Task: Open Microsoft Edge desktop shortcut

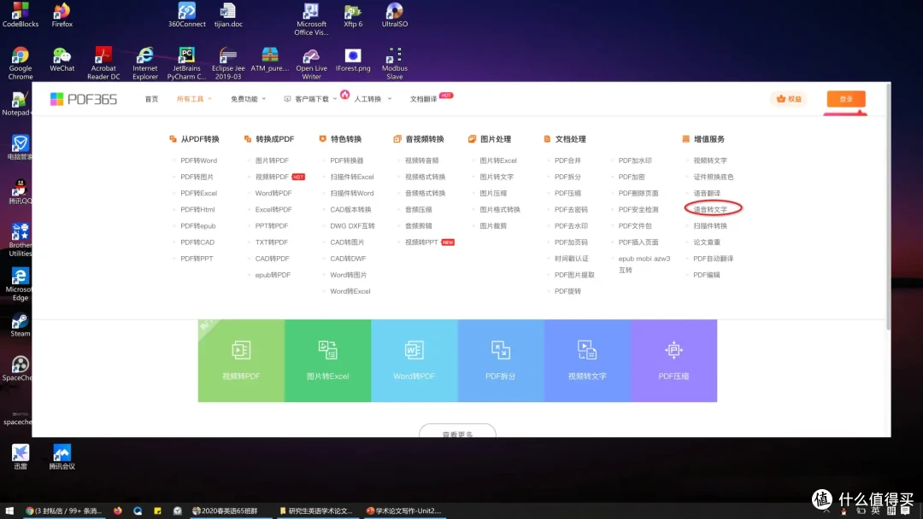Action: (20, 284)
